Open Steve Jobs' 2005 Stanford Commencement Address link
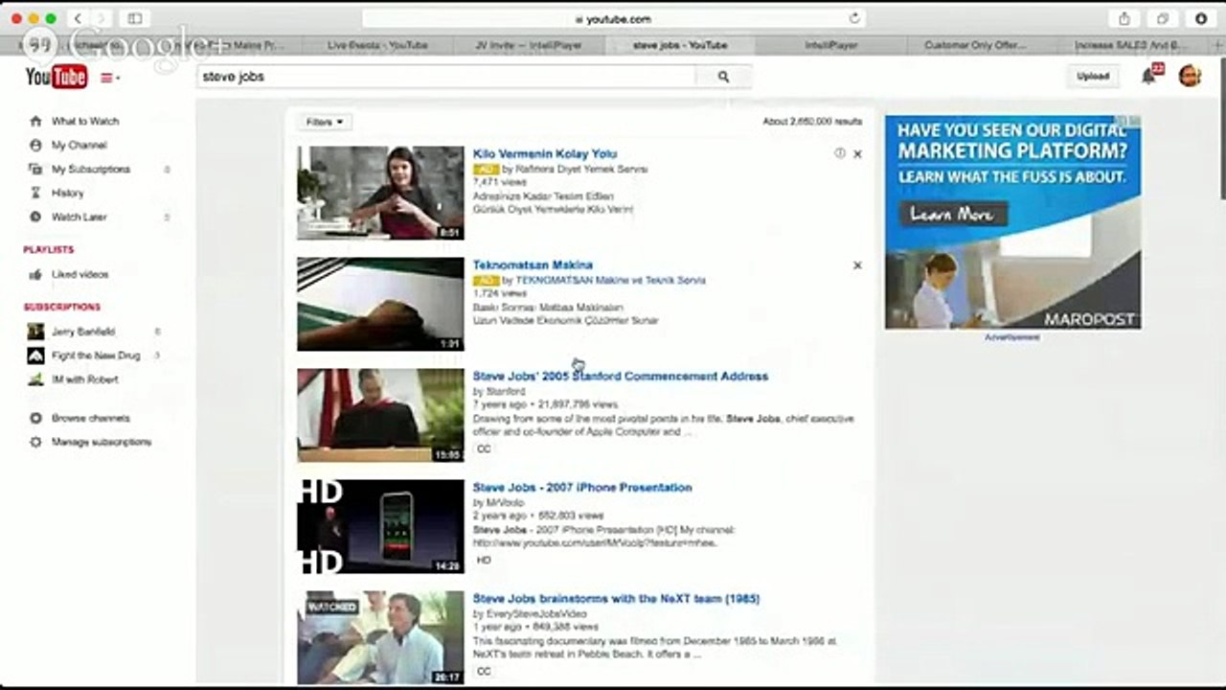This screenshot has width=1226, height=690. pos(621,377)
